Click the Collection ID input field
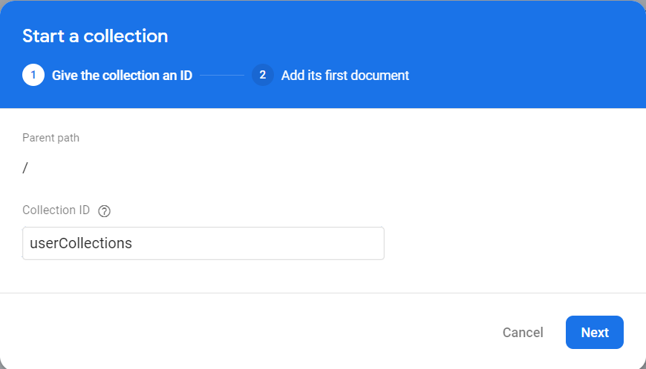646x369 pixels. click(x=203, y=243)
